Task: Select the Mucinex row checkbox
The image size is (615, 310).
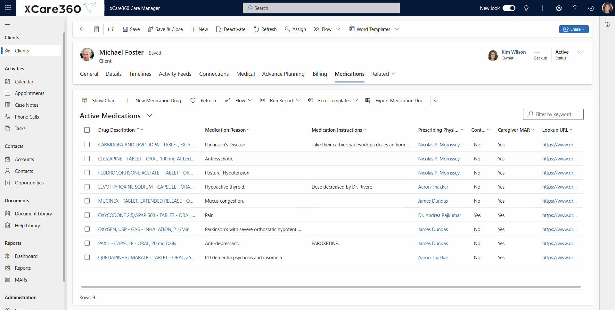Action: click(x=87, y=201)
